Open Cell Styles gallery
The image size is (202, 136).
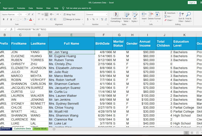click(135, 17)
